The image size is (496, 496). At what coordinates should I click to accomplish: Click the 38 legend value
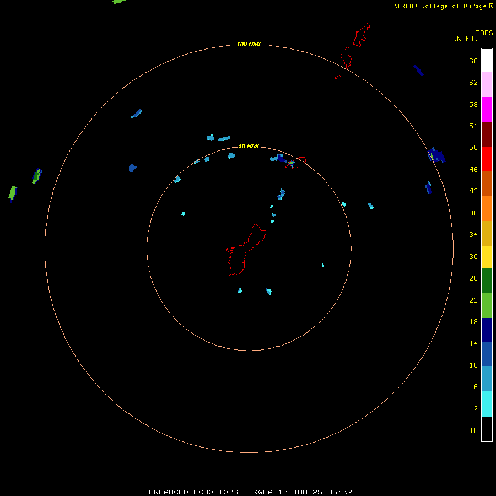click(x=473, y=213)
